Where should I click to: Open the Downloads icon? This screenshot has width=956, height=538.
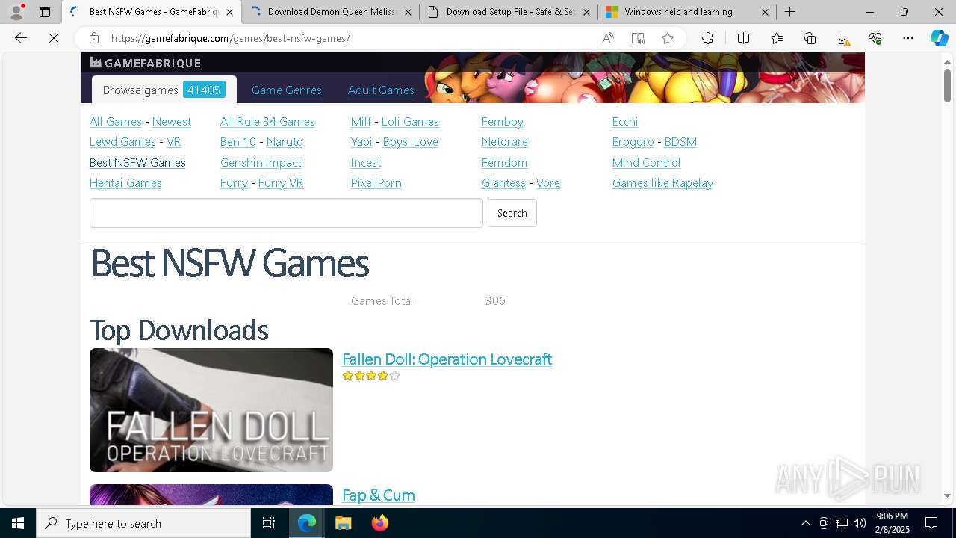(x=842, y=38)
